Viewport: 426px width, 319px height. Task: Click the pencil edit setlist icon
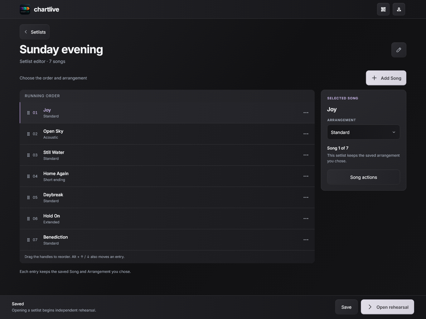point(399,50)
